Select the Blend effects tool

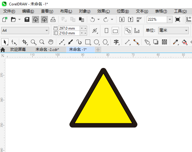pos(147,42)
